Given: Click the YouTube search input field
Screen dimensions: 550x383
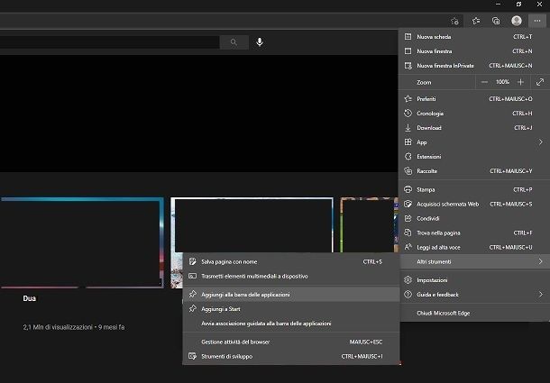Looking at the screenshot, I should pyautogui.click(x=109, y=42).
